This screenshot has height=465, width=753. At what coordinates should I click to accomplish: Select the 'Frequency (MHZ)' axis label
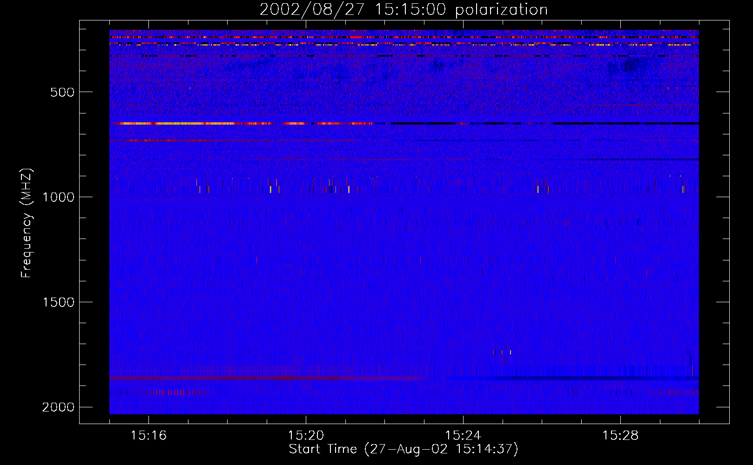(x=27, y=223)
